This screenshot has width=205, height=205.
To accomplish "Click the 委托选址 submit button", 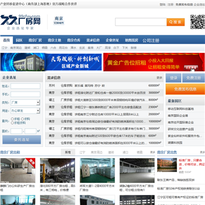I will point(22,140).
